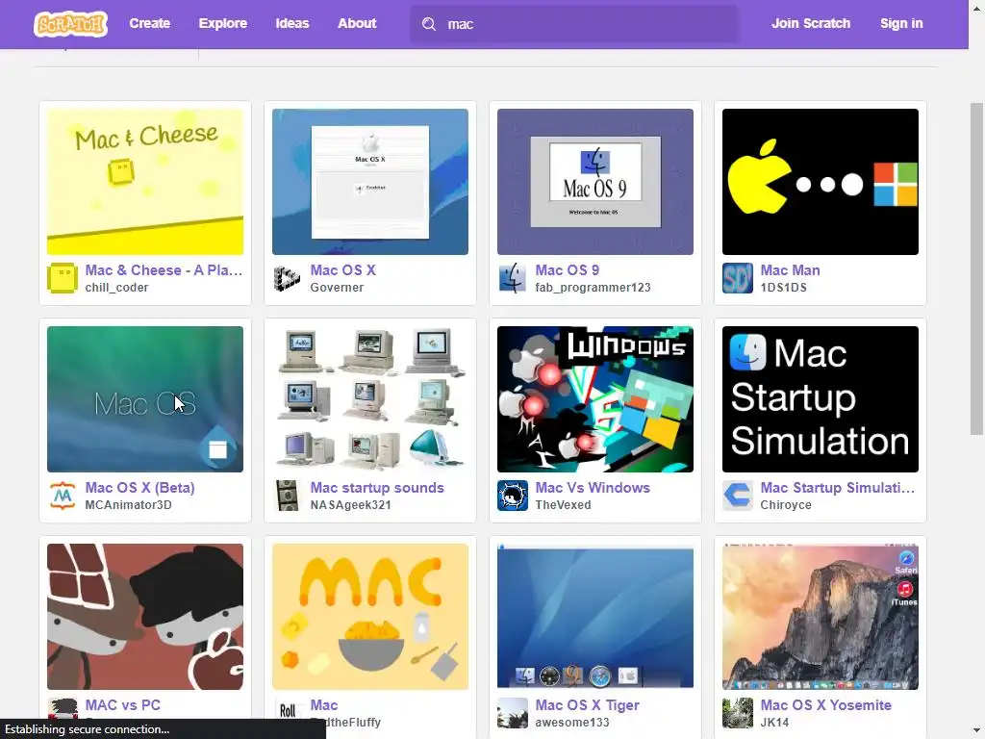
Task: Click author name TheVexed
Action: (x=563, y=505)
